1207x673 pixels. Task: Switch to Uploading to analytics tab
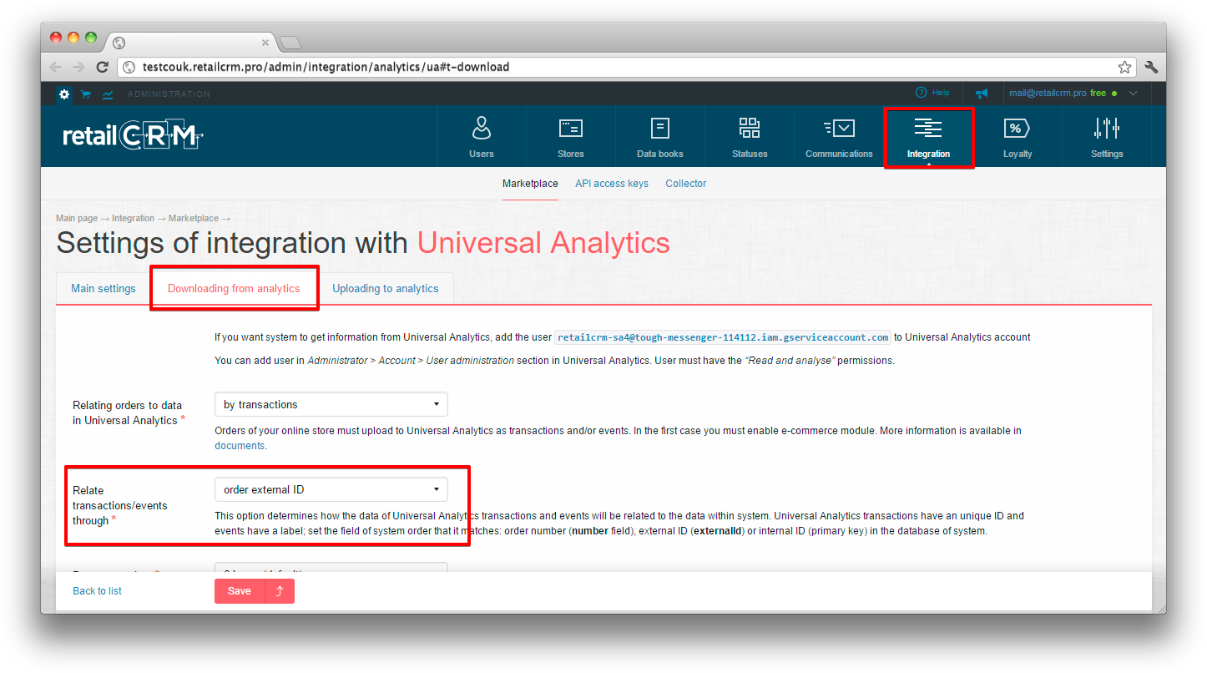point(386,288)
